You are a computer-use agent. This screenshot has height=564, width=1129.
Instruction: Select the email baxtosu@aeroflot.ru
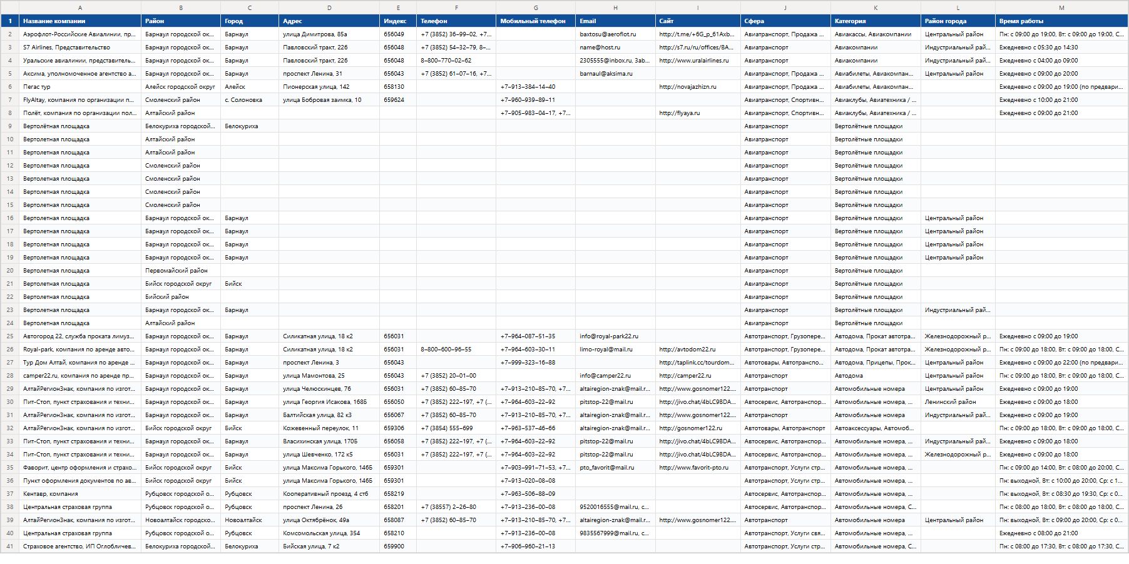point(615,34)
